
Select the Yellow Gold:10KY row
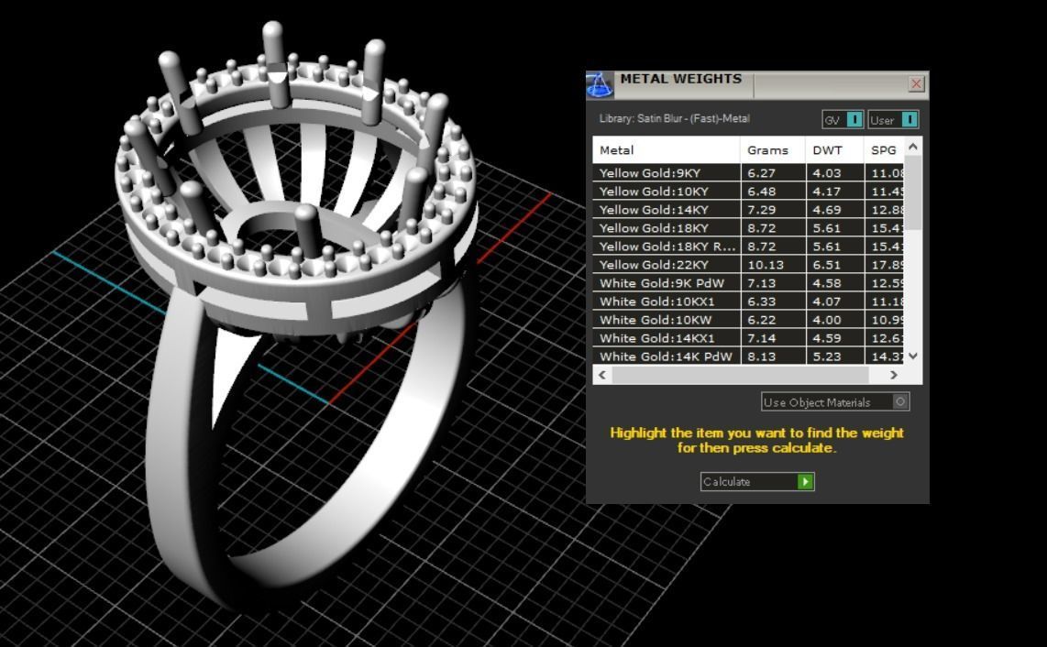(748, 191)
